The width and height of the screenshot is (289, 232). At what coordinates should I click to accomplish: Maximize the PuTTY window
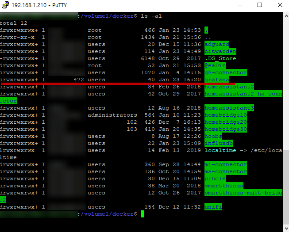point(260,5)
